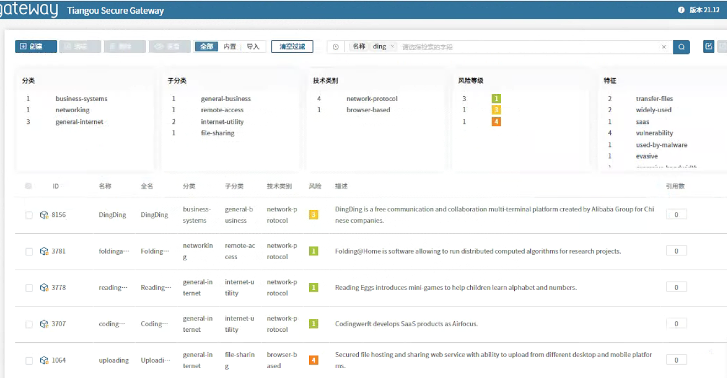Click the DingDing application object icon

(x=44, y=215)
